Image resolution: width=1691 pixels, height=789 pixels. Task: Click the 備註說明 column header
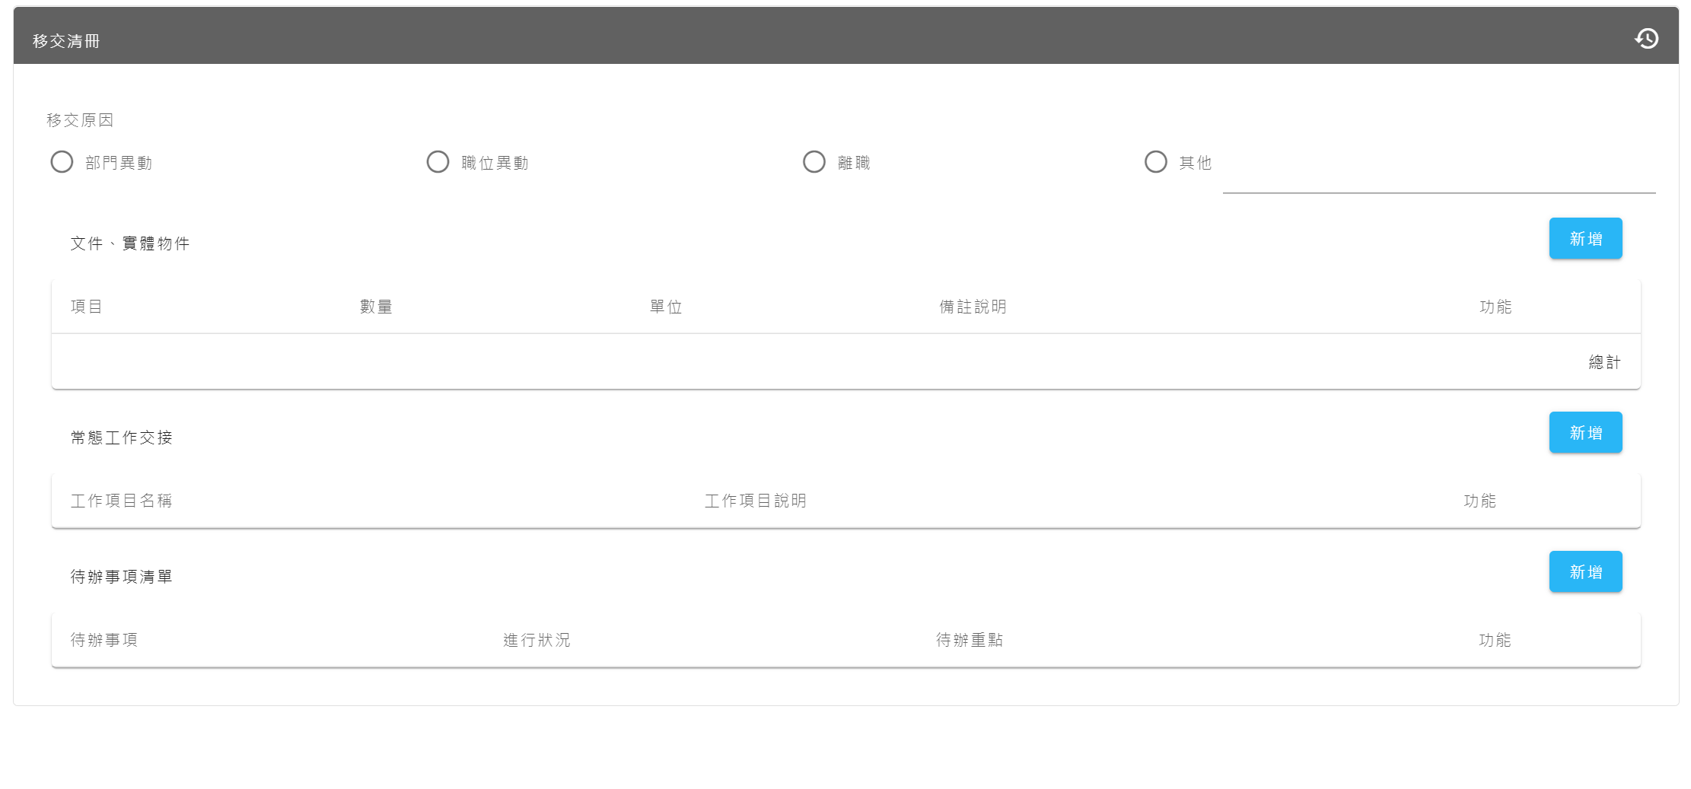[x=973, y=307]
